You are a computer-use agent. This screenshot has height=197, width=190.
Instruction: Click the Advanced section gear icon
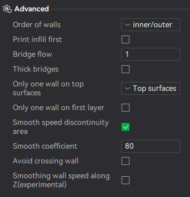pyautogui.click(x=7, y=9)
